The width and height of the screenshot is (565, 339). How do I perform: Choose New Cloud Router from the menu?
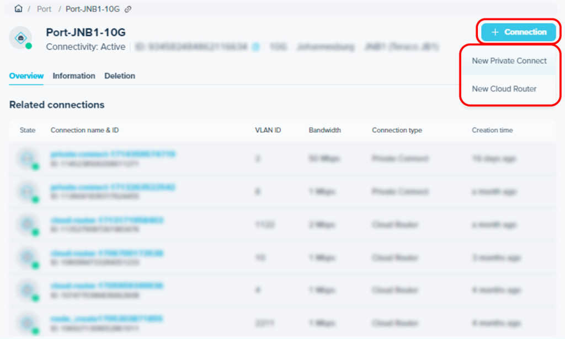tap(504, 89)
